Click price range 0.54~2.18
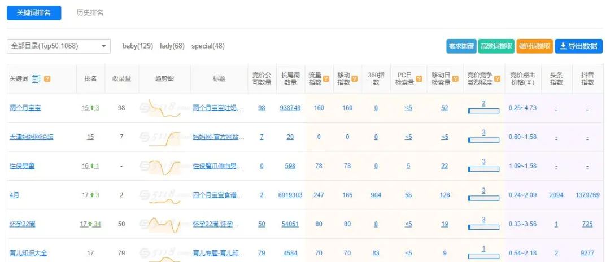 coord(523,253)
